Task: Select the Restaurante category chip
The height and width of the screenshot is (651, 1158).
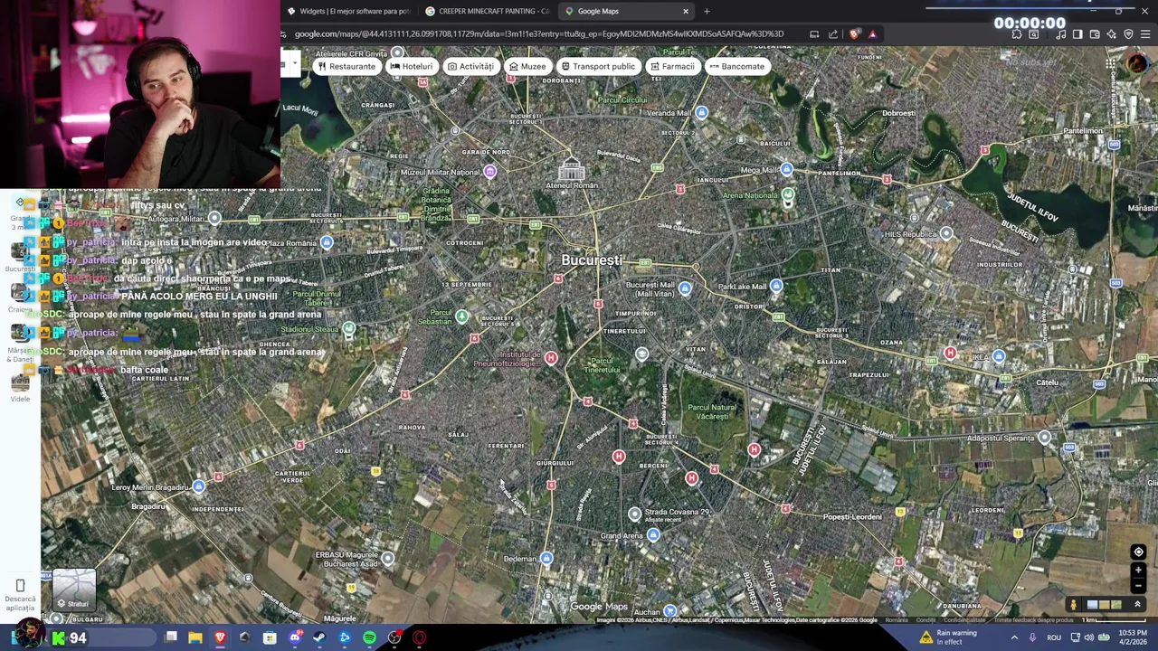Action: coord(346,66)
